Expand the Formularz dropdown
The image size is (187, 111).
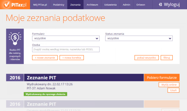(x=66, y=38)
